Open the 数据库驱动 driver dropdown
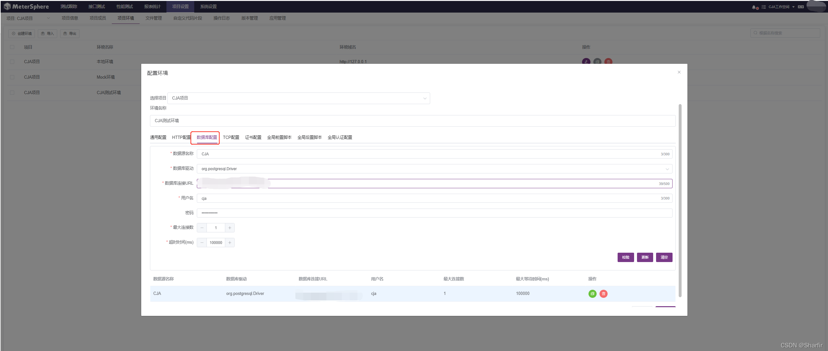 coord(434,169)
